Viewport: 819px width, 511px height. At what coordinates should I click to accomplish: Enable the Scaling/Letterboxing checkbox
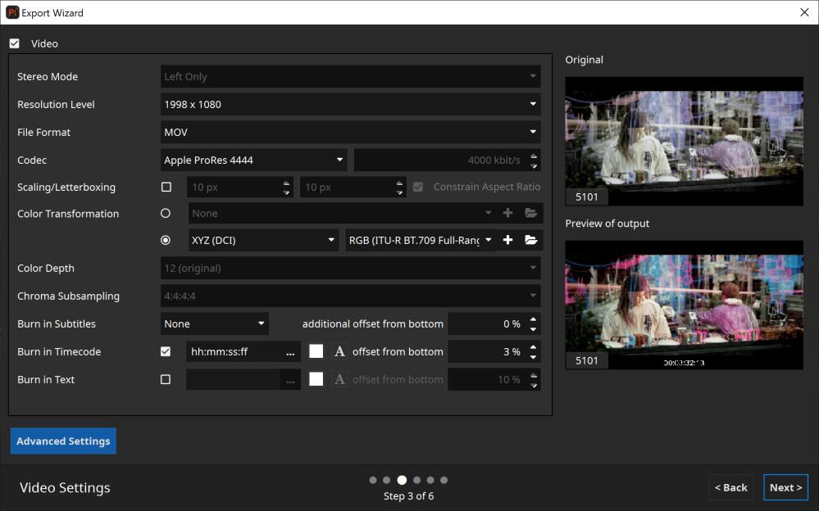[x=166, y=187]
